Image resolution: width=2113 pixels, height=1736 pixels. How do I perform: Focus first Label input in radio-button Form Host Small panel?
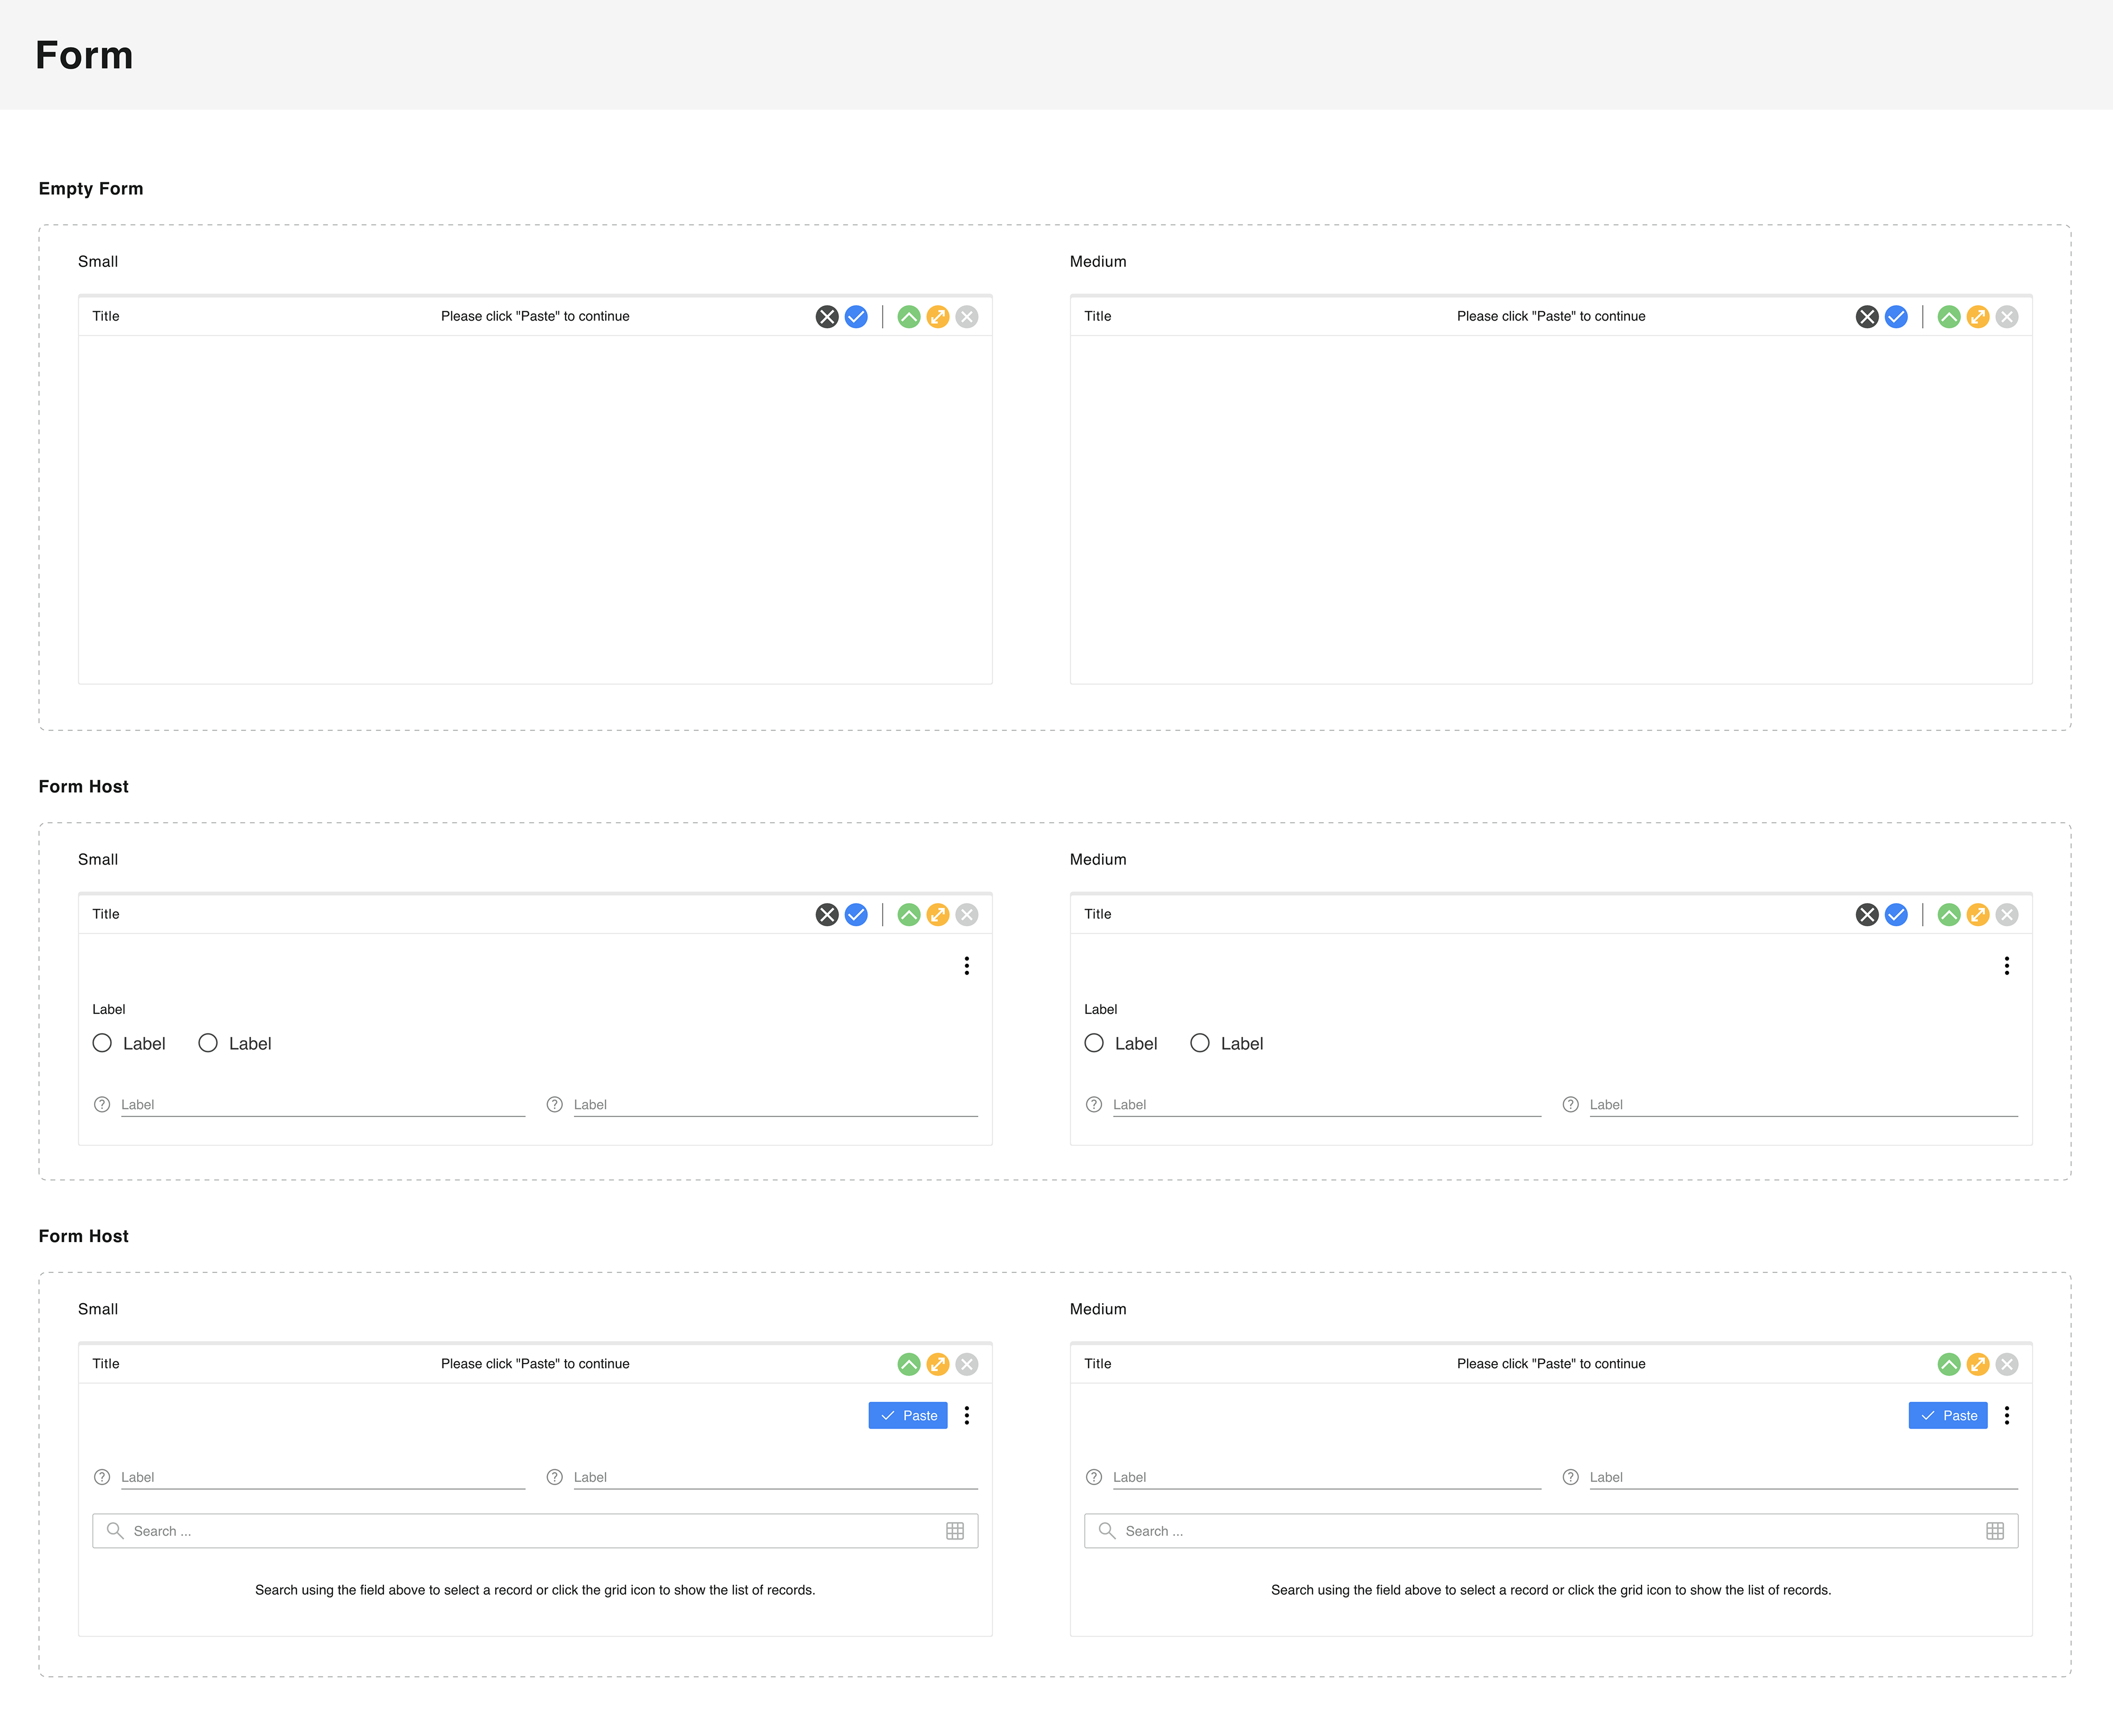point(323,1105)
